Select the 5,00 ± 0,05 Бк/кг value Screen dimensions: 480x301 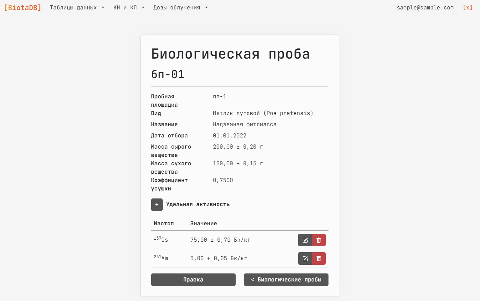pos(219,258)
